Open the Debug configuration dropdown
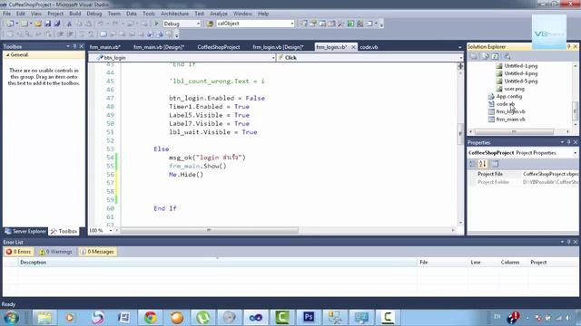The height and width of the screenshot is (326, 581). [x=198, y=24]
